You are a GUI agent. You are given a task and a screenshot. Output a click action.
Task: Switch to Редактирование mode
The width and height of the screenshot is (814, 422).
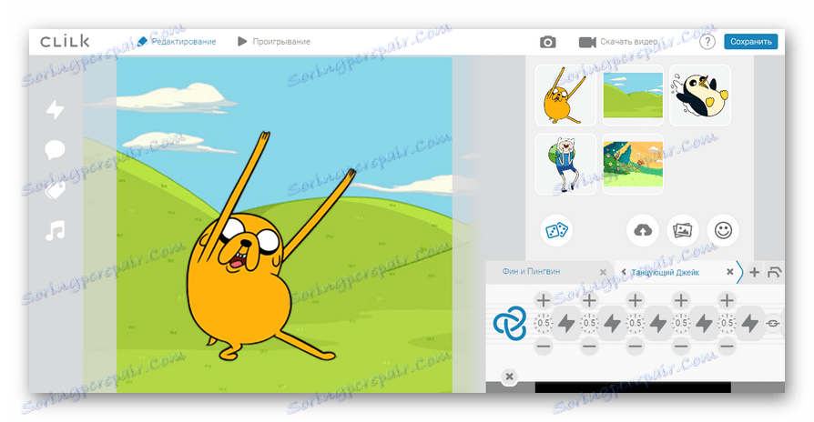pos(177,42)
